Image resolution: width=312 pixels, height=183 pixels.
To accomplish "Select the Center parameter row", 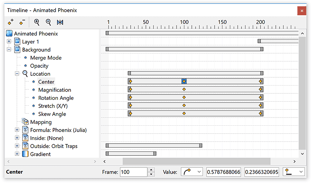I will (46, 82).
